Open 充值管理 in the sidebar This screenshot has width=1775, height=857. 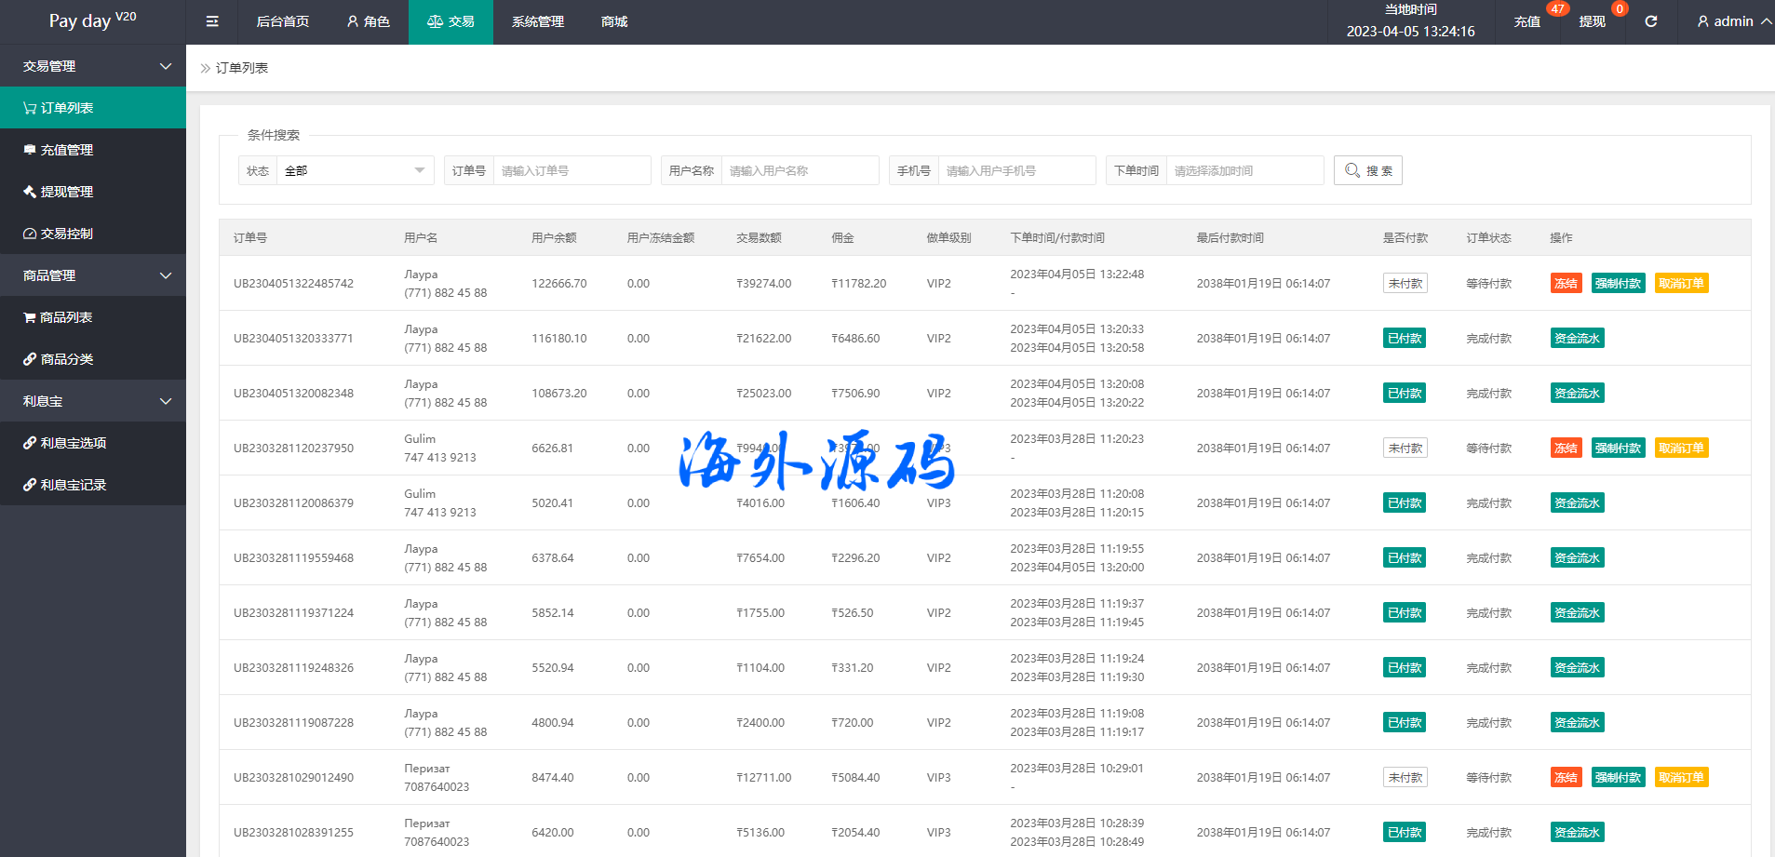(x=93, y=150)
